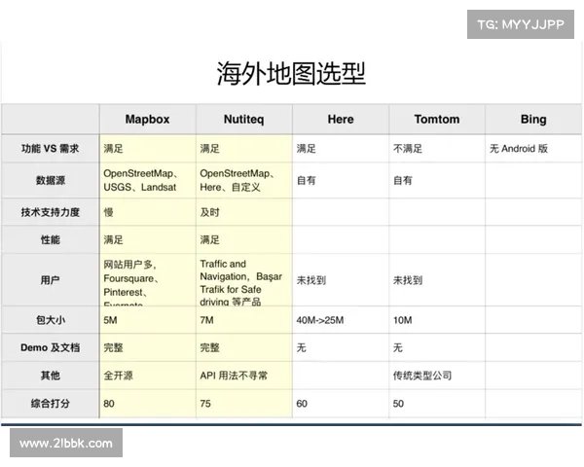Click Here's score '60'

click(302, 404)
